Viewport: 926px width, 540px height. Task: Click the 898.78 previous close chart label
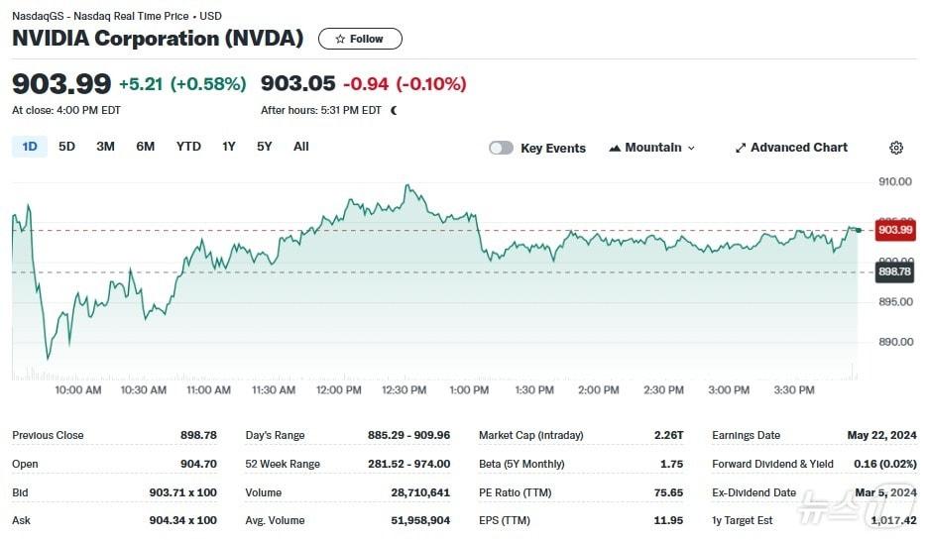pyautogui.click(x=894, y=271)
